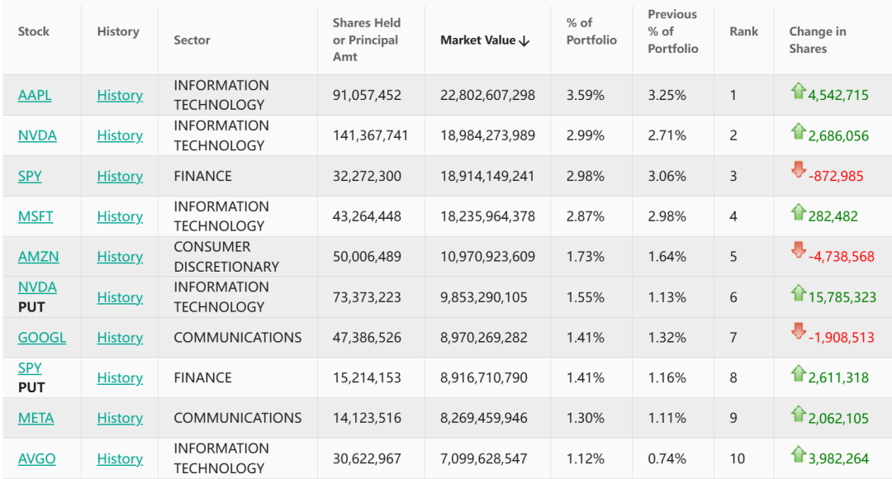Click the green up arrow in AAPL row
Viewport: 892px width, 479px height.
(798, 92)
